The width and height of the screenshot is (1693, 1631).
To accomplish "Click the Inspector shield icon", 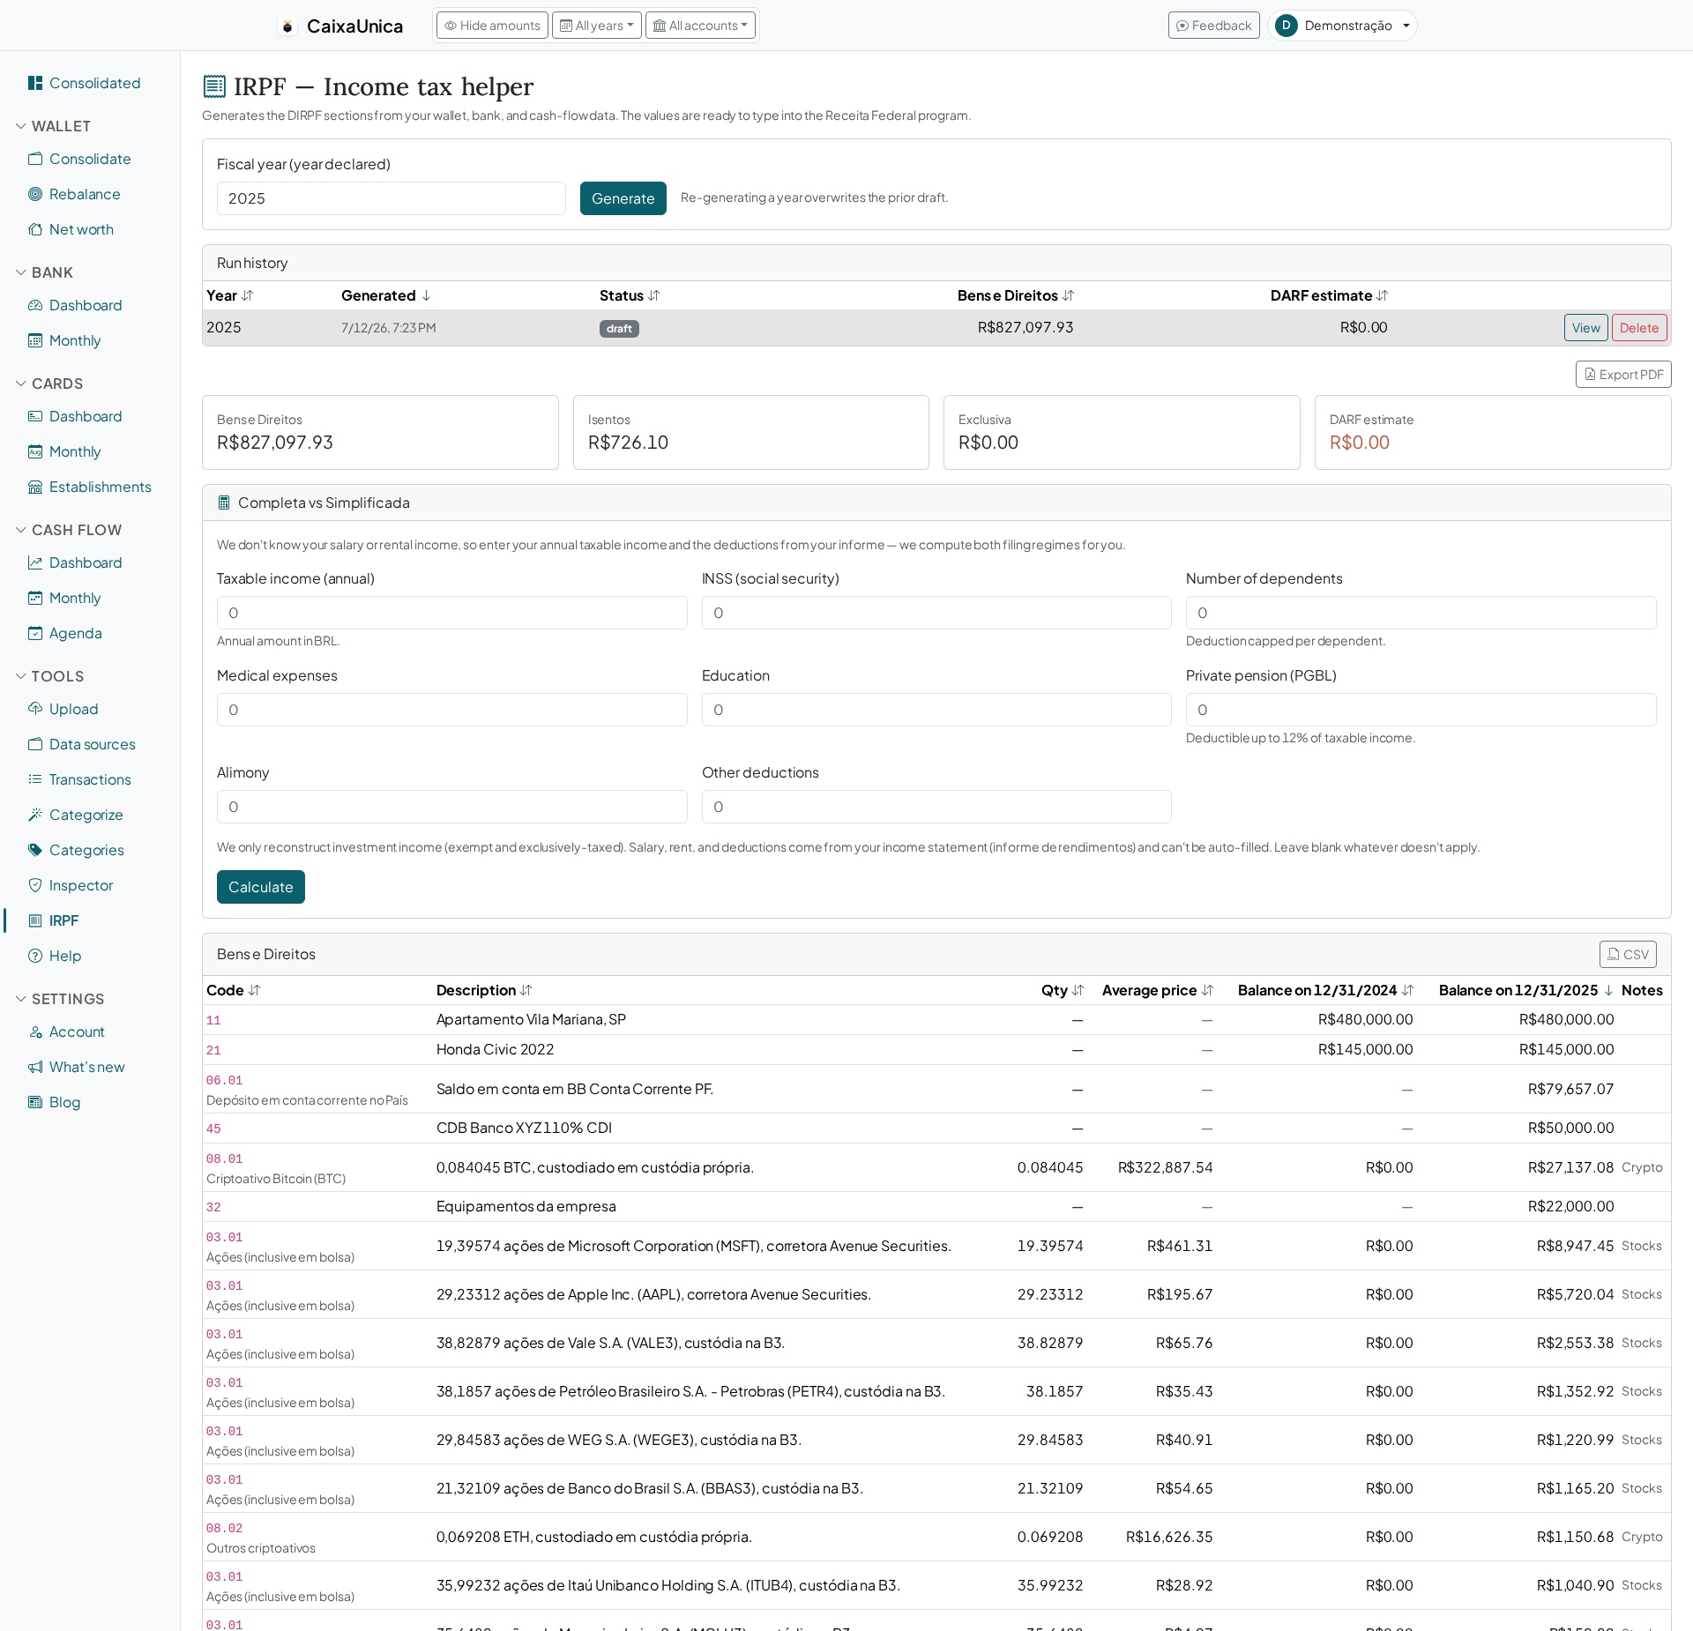I will click(35, 885).
